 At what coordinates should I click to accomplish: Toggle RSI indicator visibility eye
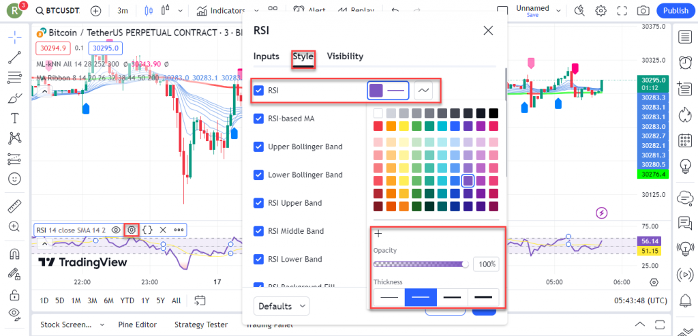point(116,230)
